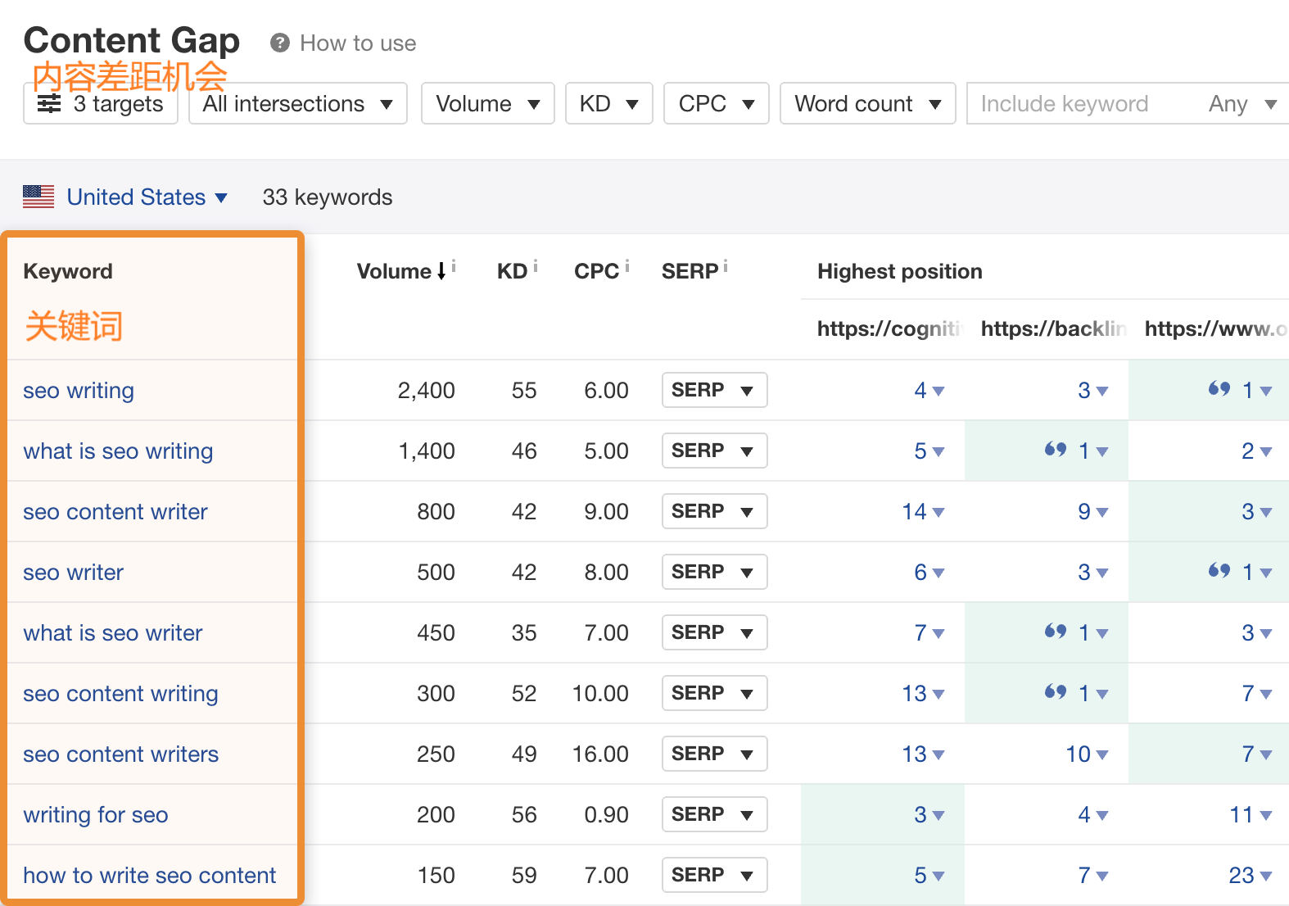Open the Volume filter dropdown

(487, 104)
